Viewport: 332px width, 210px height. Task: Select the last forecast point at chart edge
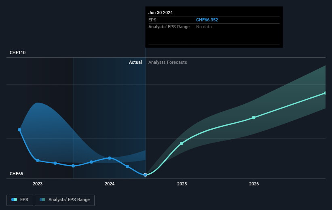(x=325, y=93)
